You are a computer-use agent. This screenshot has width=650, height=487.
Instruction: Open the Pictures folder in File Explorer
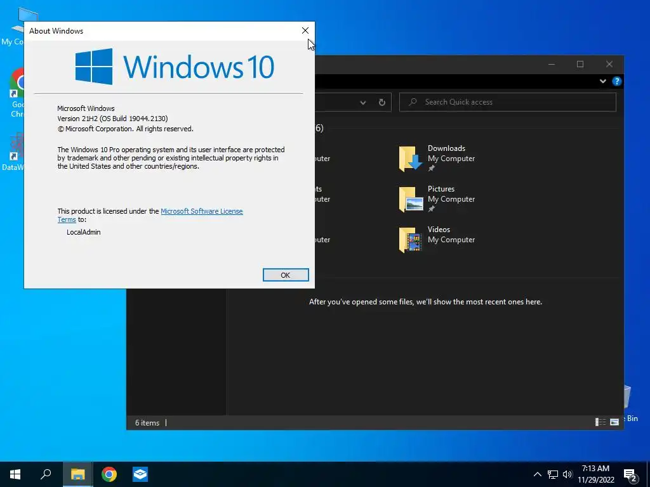pos(437,198)
